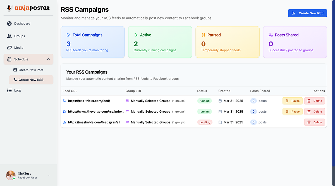Click the RSS icon beside theverge feed
Viewport: 335px width, 186px height.
64,112
